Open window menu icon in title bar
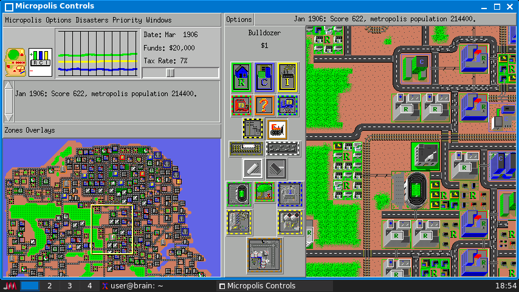Viewport: 519px width, 292px height. click(x=9, y=6)
